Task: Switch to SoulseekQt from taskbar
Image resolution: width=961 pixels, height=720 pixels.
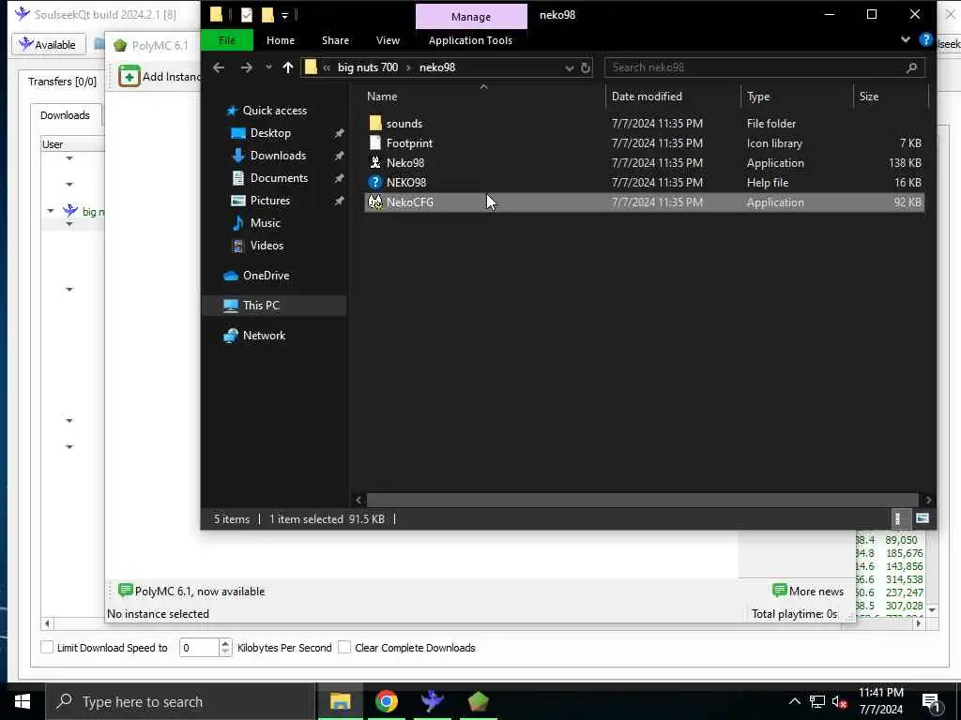Action: (432, 701)
